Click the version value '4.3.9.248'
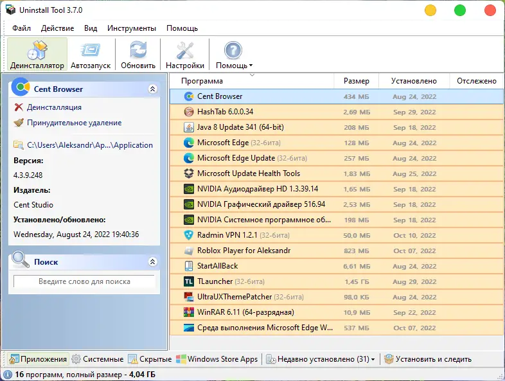This screenshot has width=505, height=381. (x=28, y=175)
